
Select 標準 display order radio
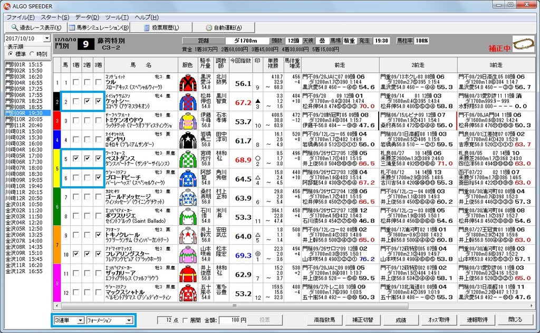click(11, 54)
